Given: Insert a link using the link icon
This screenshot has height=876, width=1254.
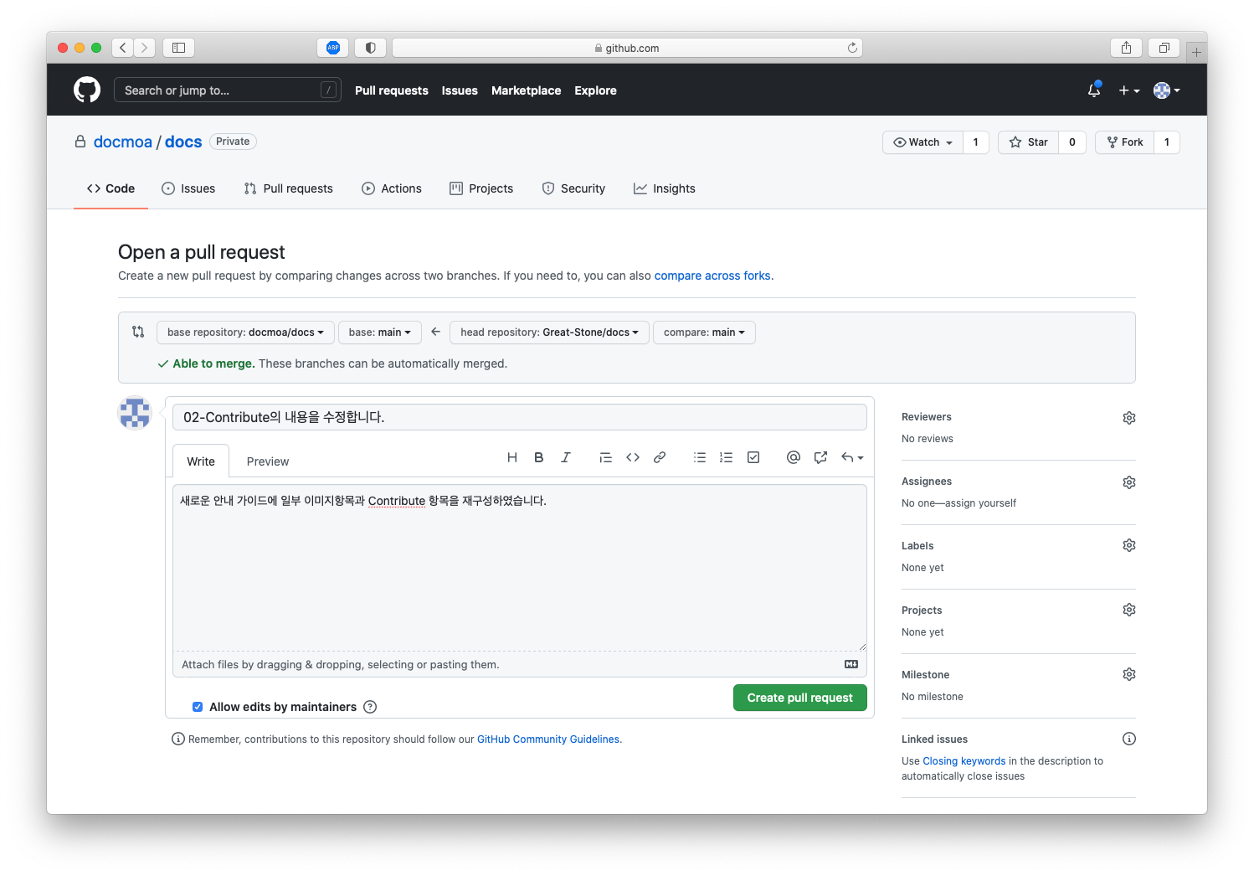Looking at the screenshot, I should pos(660,457).
